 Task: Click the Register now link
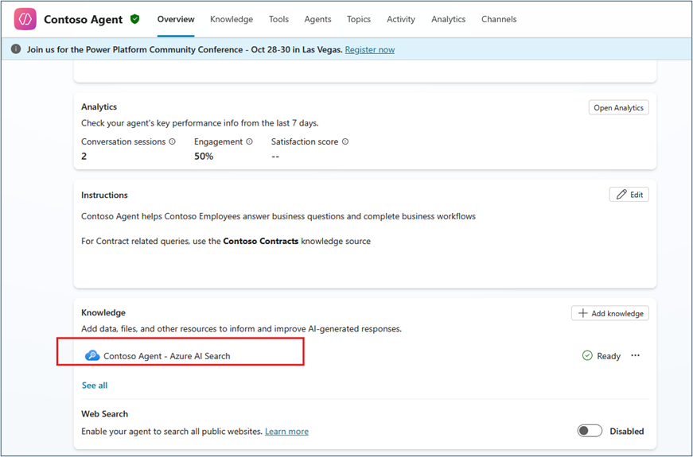(x=370, y=50)
